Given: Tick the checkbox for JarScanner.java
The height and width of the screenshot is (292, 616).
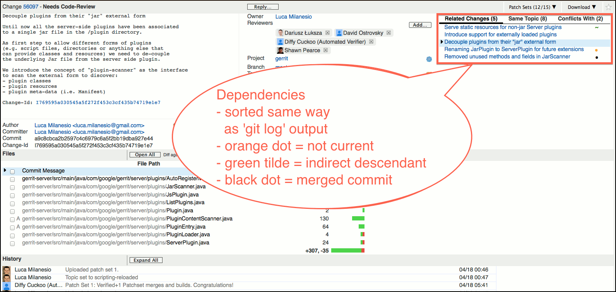Looking at the screenshot, I should point(12,187).
